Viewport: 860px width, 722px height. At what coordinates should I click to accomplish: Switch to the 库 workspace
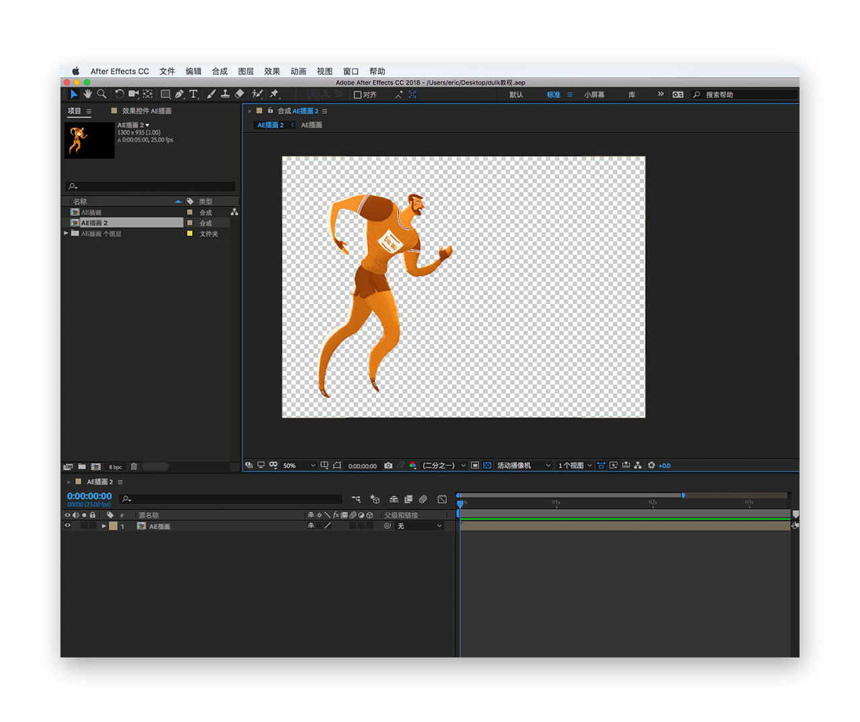click(x=632, y=95)
